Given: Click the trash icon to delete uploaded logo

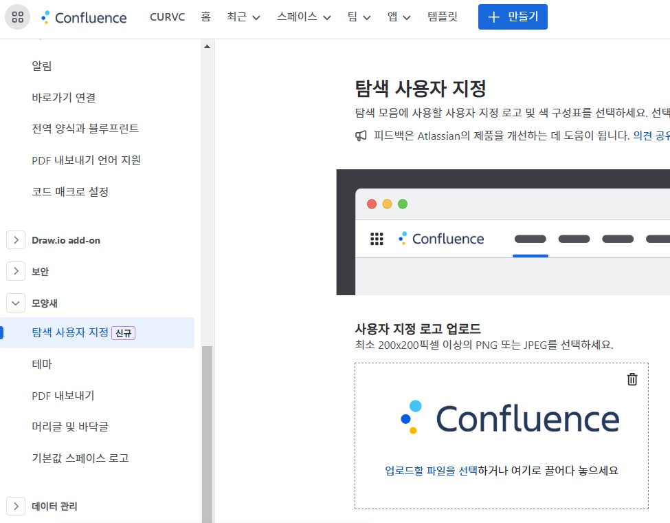Looking at the screenshot, I should [632, 379].
